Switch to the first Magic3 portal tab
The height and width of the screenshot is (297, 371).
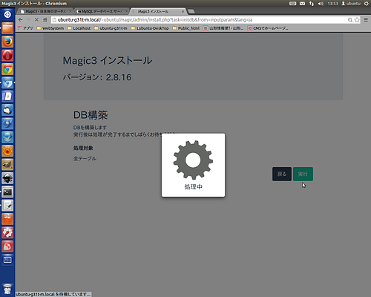pos(45,11)
